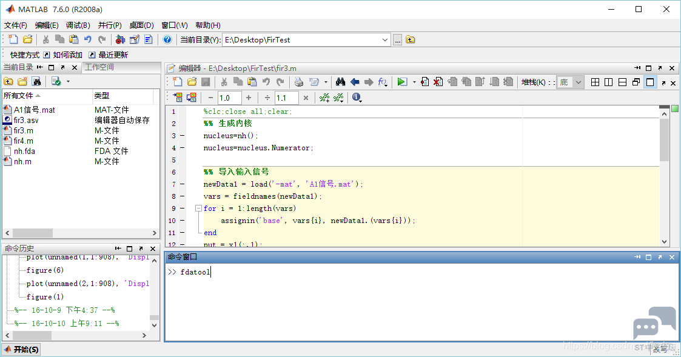Image resolution: width=681 pixels, height=357 pixels.
Task: Open the 并行(P) menu
Action: [110, 25]
